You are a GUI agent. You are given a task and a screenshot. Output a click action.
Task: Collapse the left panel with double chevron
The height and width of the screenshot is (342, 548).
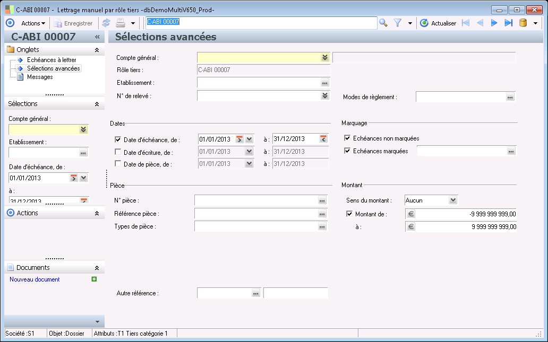[97, 37]
